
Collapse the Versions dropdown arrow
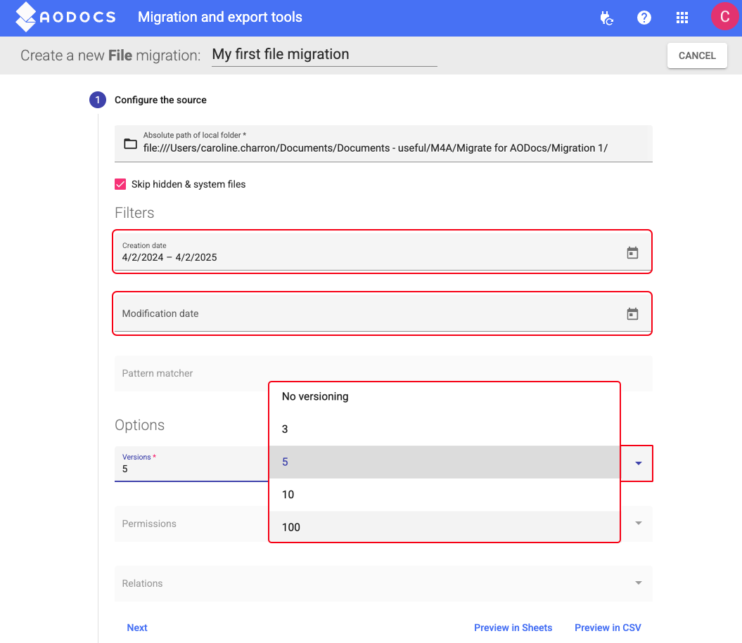(639, 463)
